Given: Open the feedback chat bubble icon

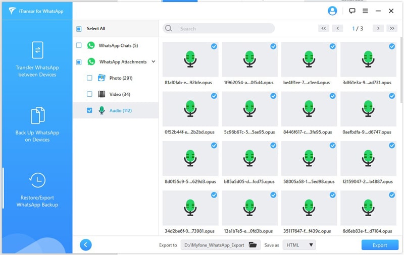Looking at the screenshot, I should 352,11.
